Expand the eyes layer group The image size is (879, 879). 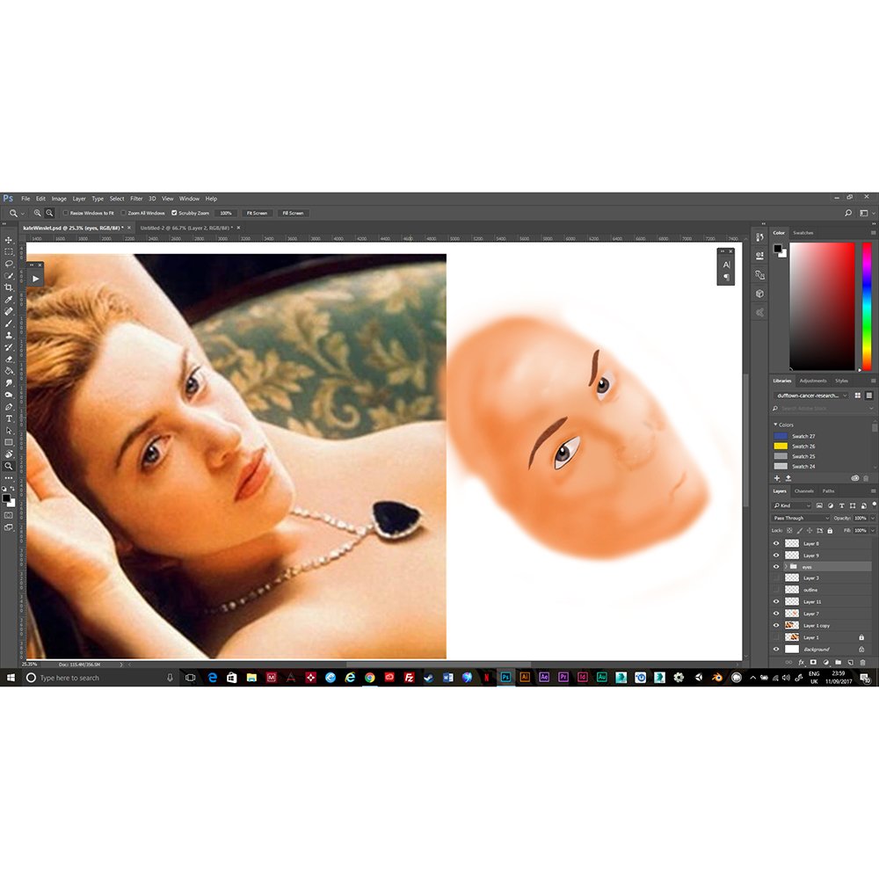[x=785, y=567]
